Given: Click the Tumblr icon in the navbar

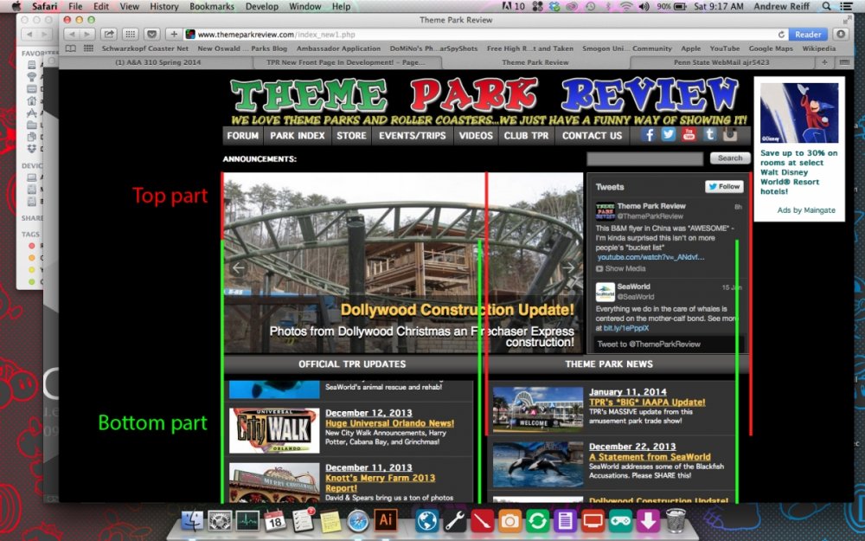Looking at the screenshot, I should point(709,134).
